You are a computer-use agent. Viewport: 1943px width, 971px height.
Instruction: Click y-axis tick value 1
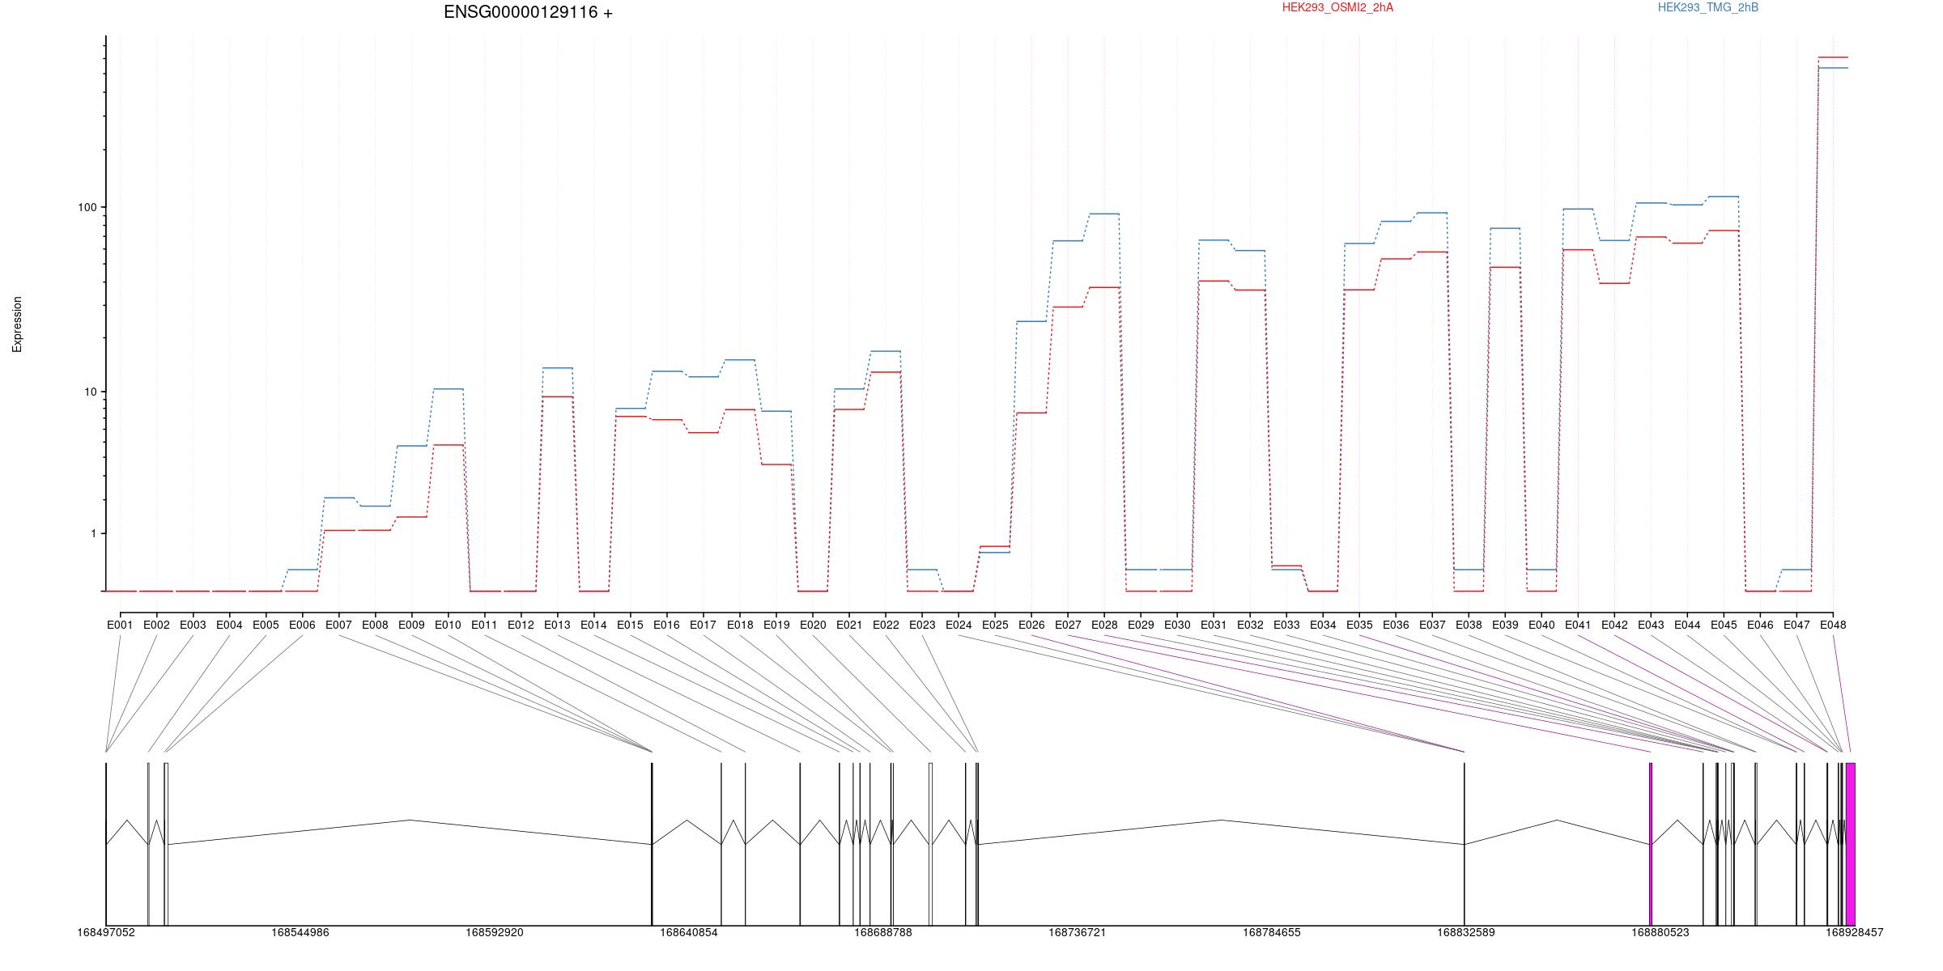pos(93,534)
